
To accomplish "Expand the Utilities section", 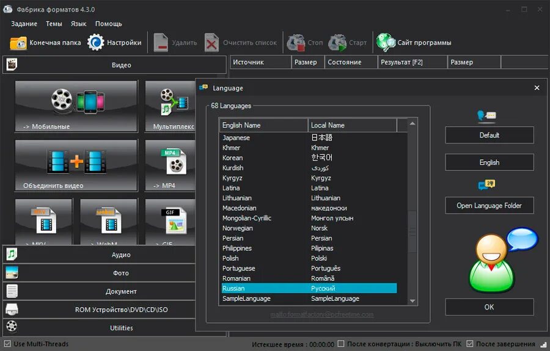I will point(99,328).
